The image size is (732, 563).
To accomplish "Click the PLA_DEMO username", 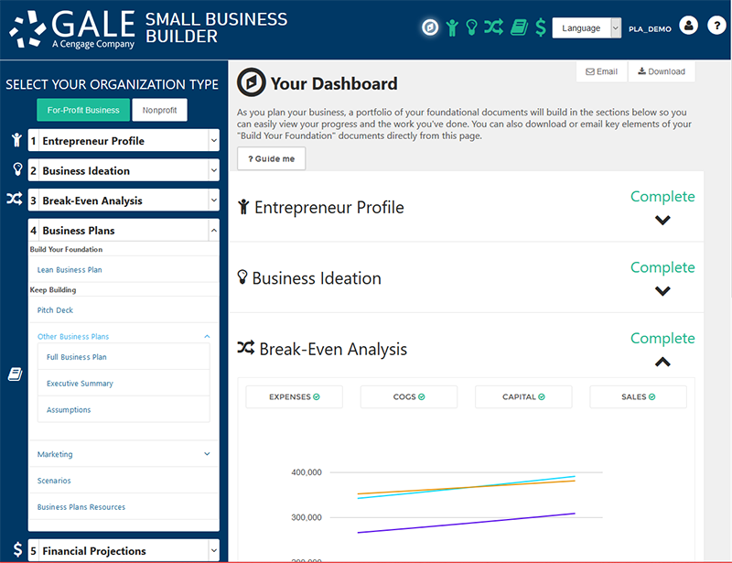I will pos(650,29).
